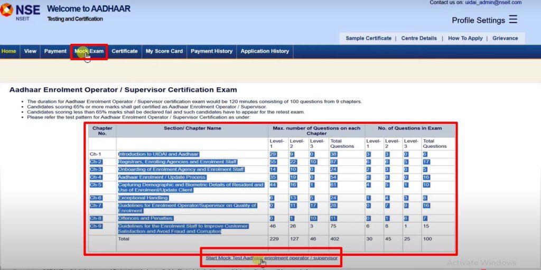Open My Score Card tab
This screenshot has height=270, width=541.
pos(164,51)
